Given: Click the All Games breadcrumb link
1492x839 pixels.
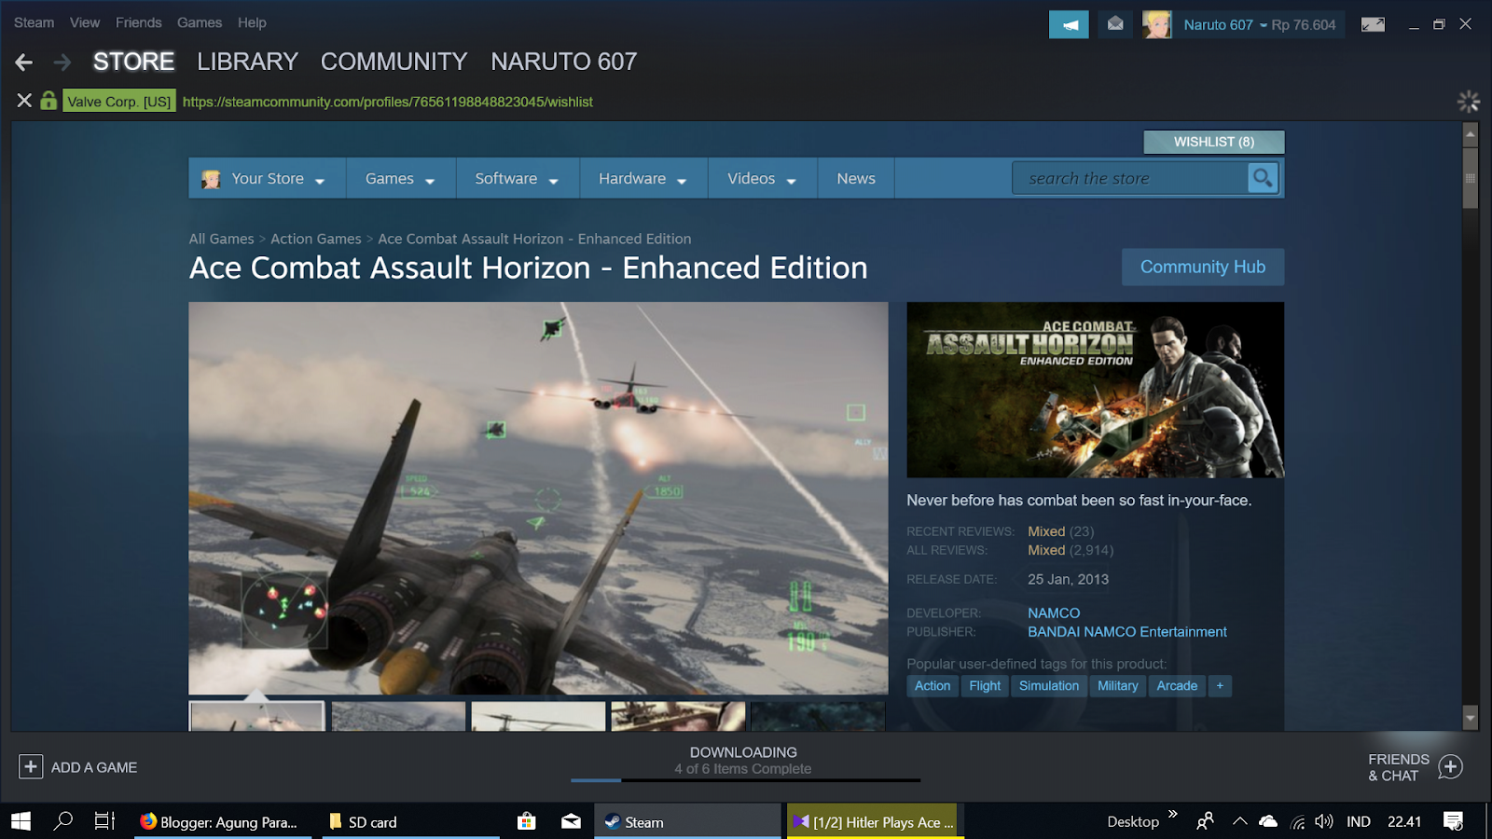Looking at the screenshot, I should [x=221, y=239].
